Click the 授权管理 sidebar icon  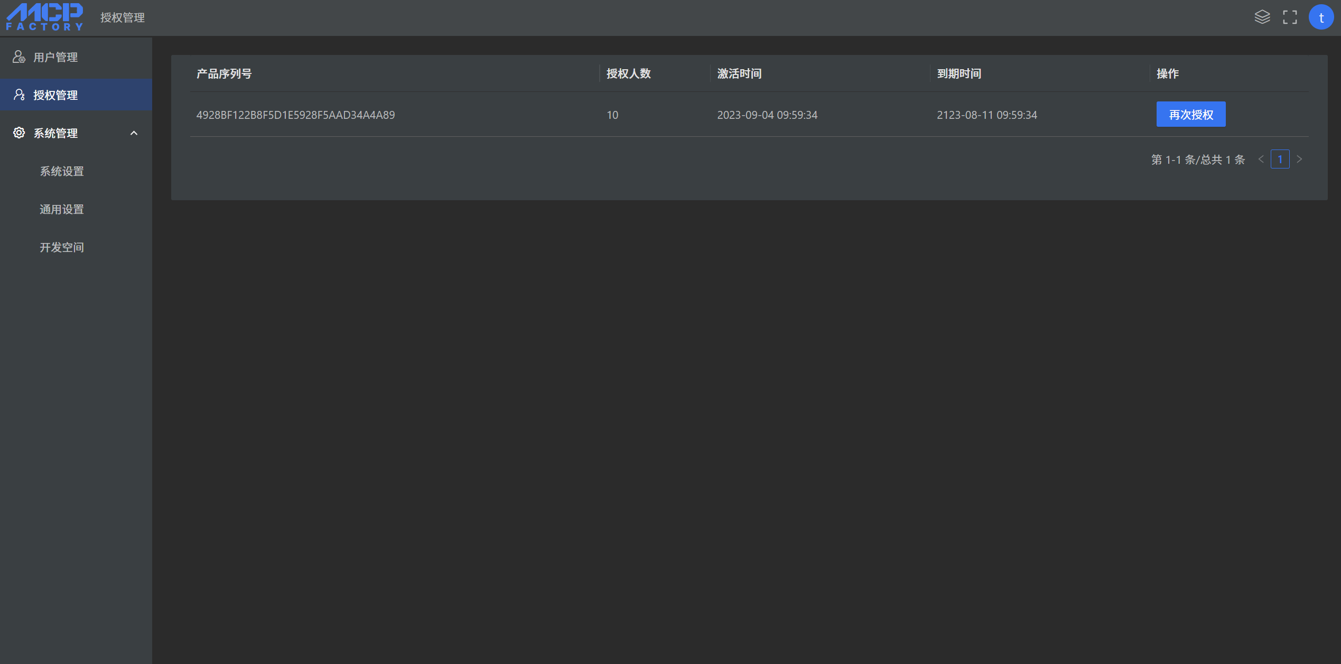coord(19,95)
